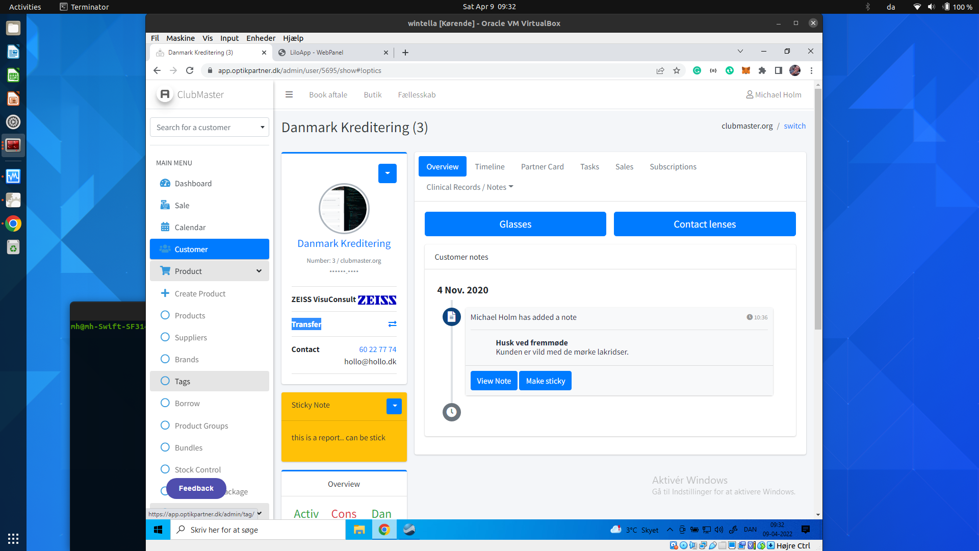Click the Contact lenses button
Image resolution: width=979 pixels, height=551 pixels.
tap(704, 224)
